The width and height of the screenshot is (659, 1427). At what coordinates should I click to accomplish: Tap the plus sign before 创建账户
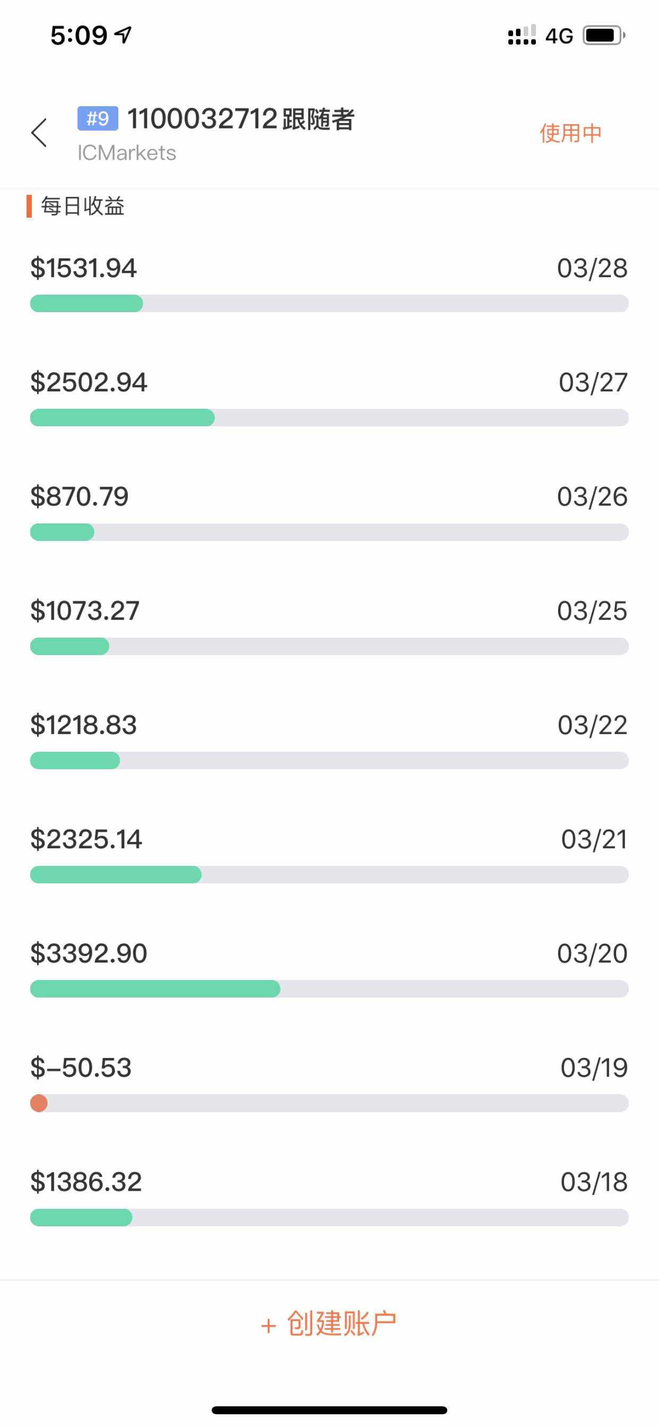click(268, 1326)
